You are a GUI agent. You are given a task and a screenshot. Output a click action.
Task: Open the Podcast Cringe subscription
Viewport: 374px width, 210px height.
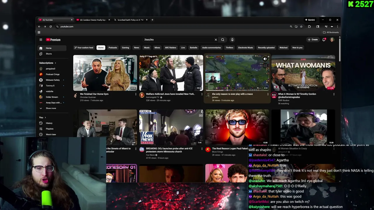click(52, 74)
